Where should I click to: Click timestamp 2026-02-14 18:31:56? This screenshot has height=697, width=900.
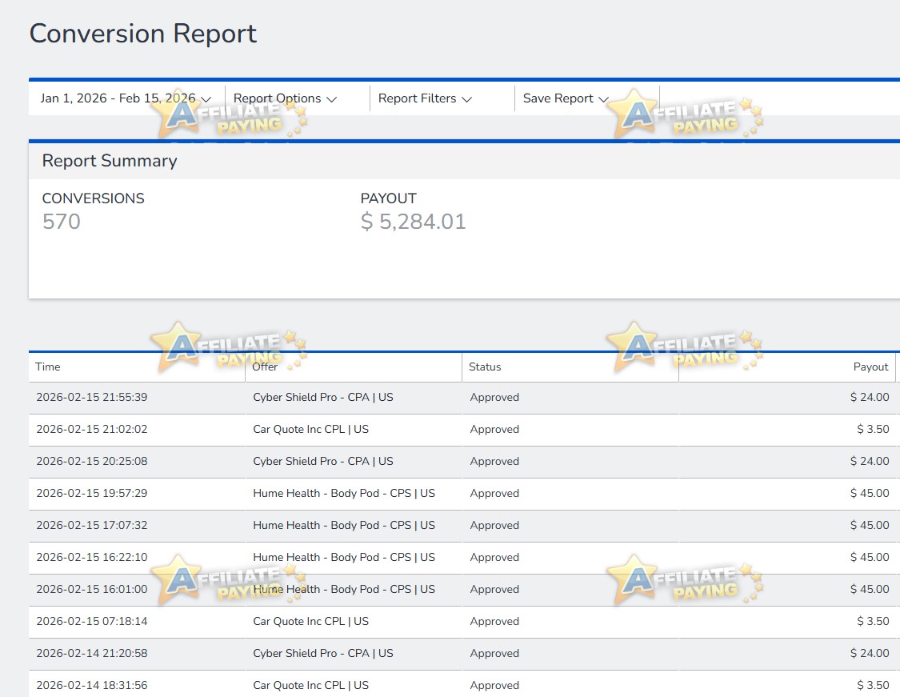92,685
